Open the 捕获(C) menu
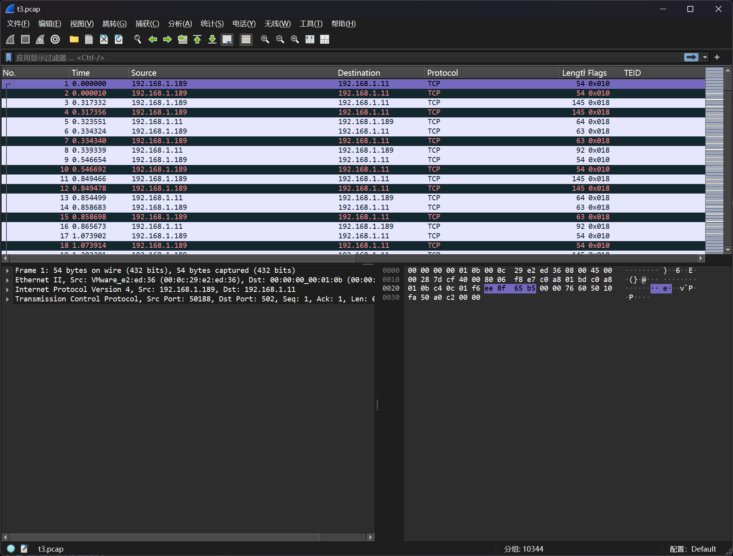This screenshot has width=733, height=556. pos(147,24)
